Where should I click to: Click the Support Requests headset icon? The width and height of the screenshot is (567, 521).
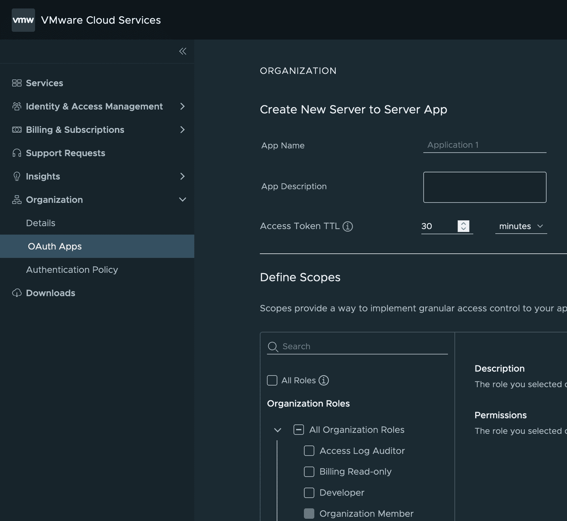tap(17, 153)
